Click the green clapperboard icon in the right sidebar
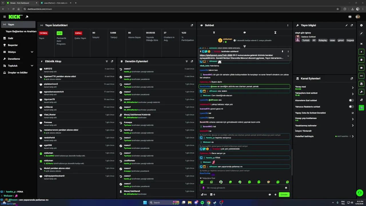 361,108
